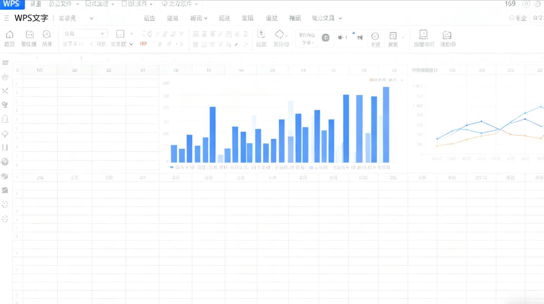This screenshot has height=304, width=544.
Task: Click the headphone-shaped icon in left sidebar
Action: point(5,119)
